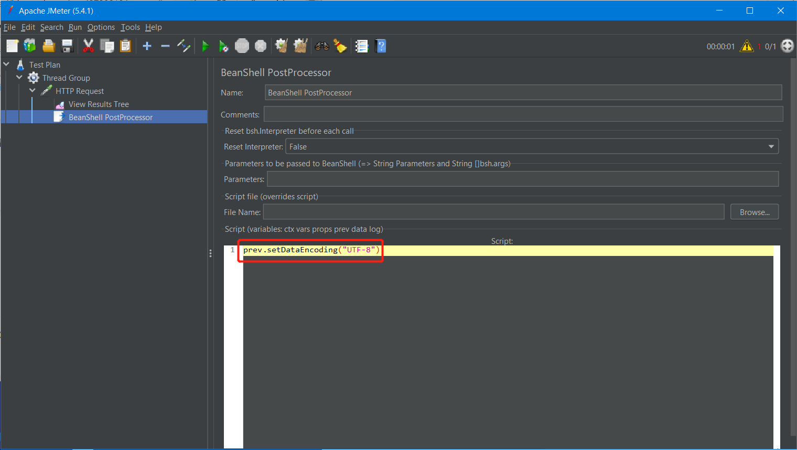The height and width of the screenshot is (450, 797).
Task: Clear all results with double-broom icon
Action: tap(300, 46)
